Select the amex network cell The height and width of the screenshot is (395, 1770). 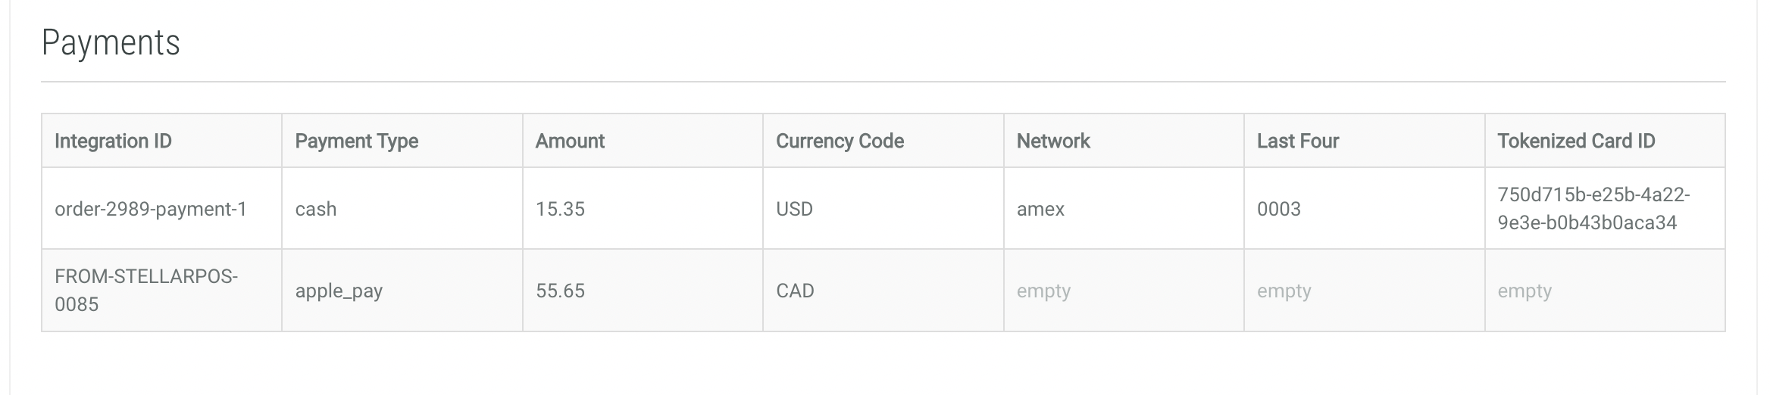1040,209
